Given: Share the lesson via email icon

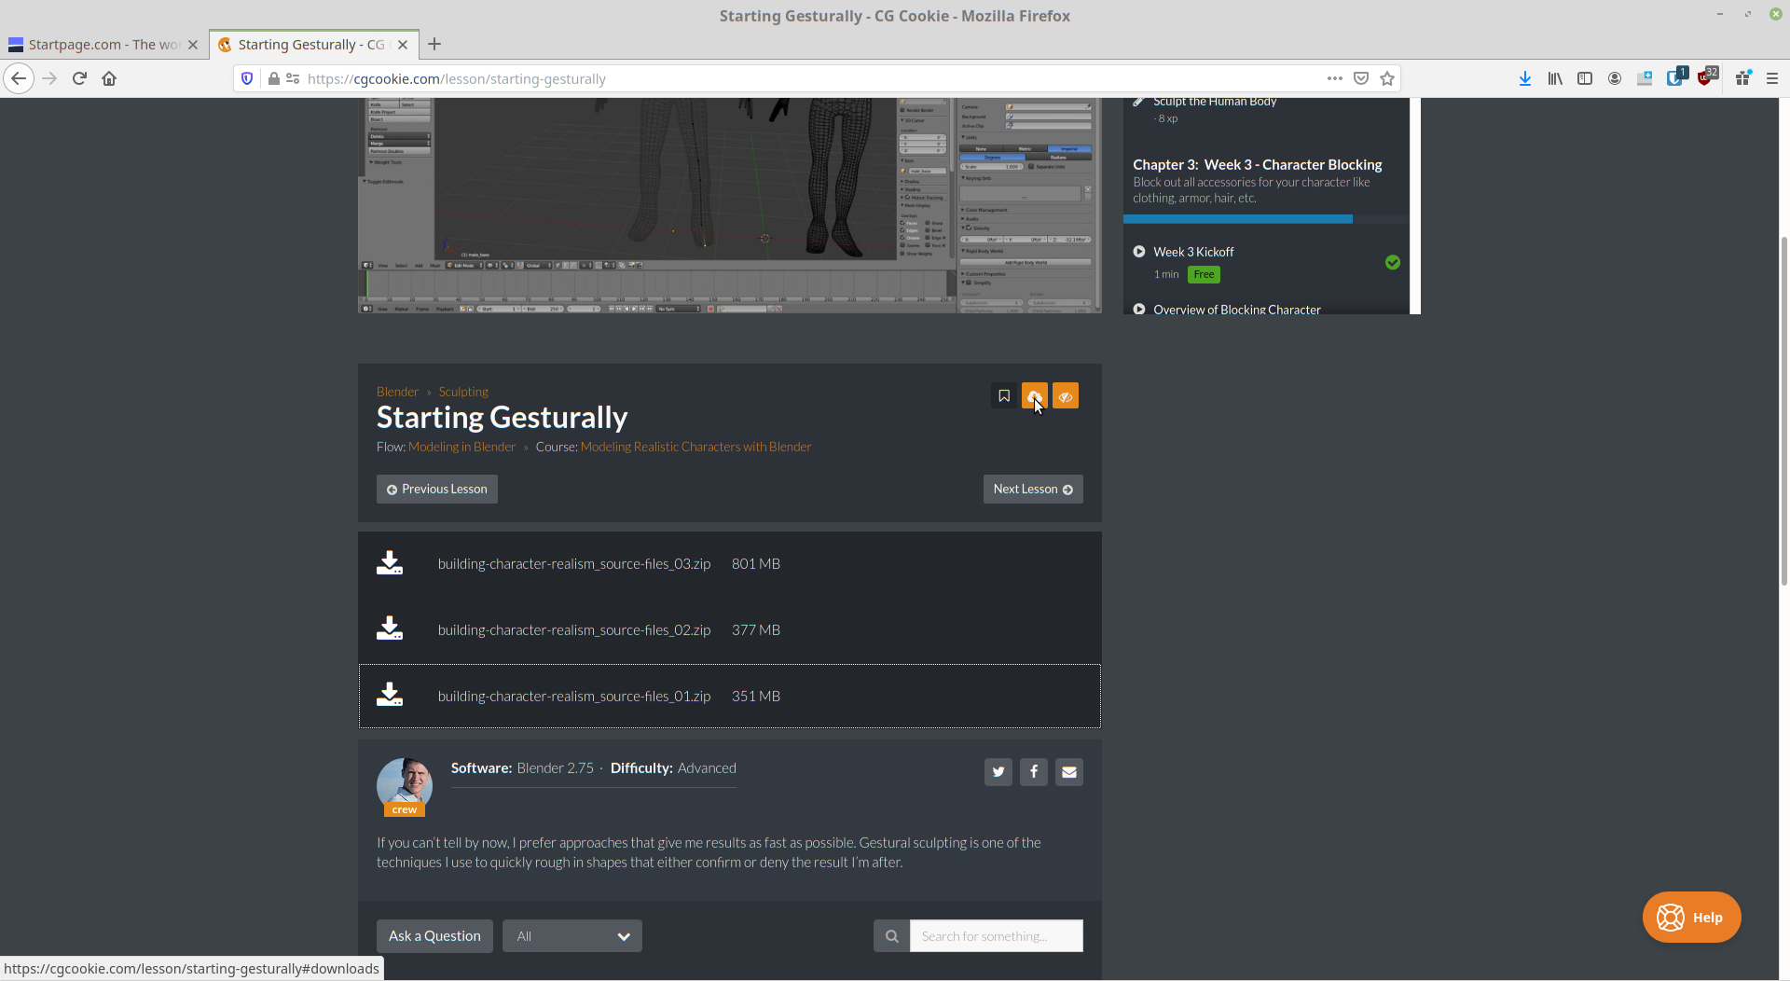Looking at the screenshot, I should 1068,771.
